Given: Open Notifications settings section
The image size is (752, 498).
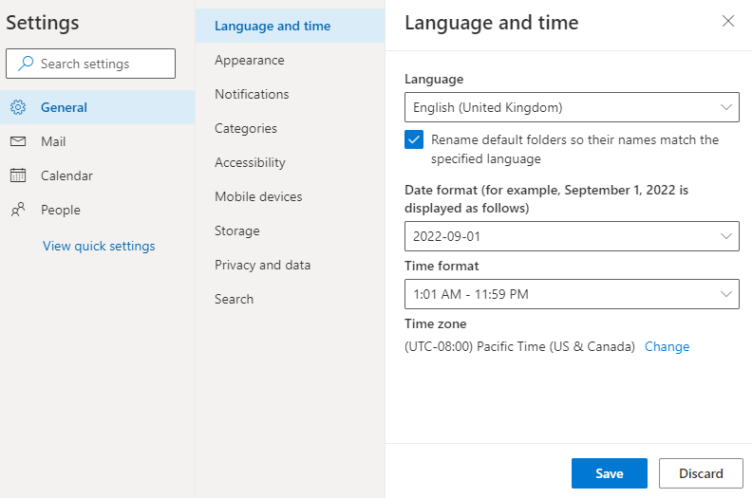Looking at the screenshot, I should pyautogui.click(x=252, y=94).
